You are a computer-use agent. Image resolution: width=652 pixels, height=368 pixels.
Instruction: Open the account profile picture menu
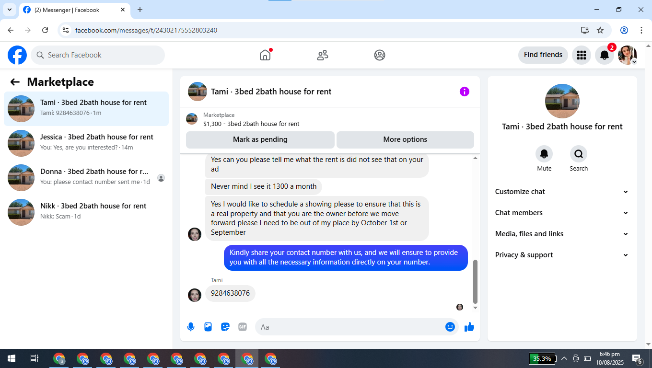tap(628, 55)
